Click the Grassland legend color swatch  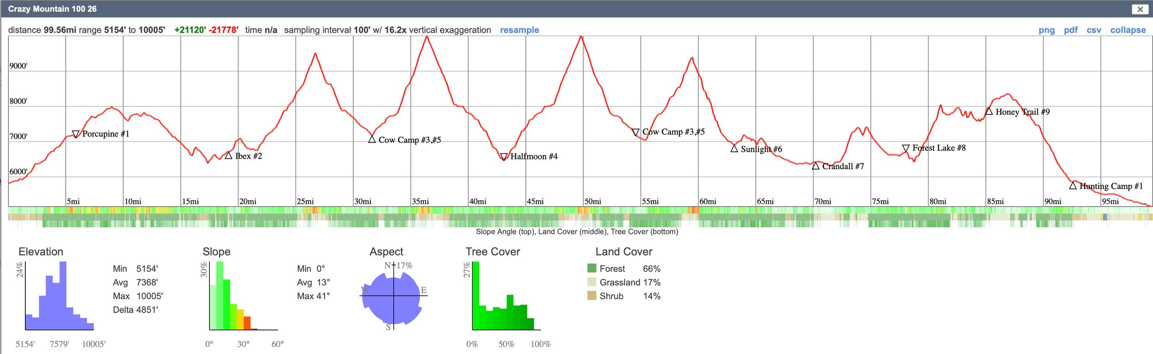pyautogui.click(x=592, y=282)
